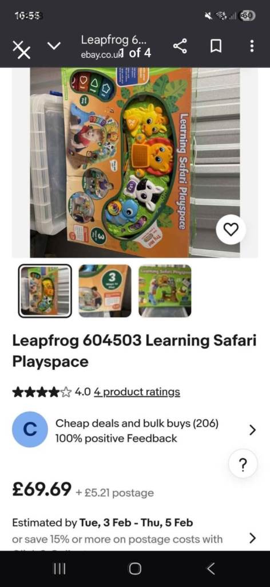The width and height of the screenshot is (270, 587).
Task: Expand postage delivery details chevron
Action: tap(252, 538)
